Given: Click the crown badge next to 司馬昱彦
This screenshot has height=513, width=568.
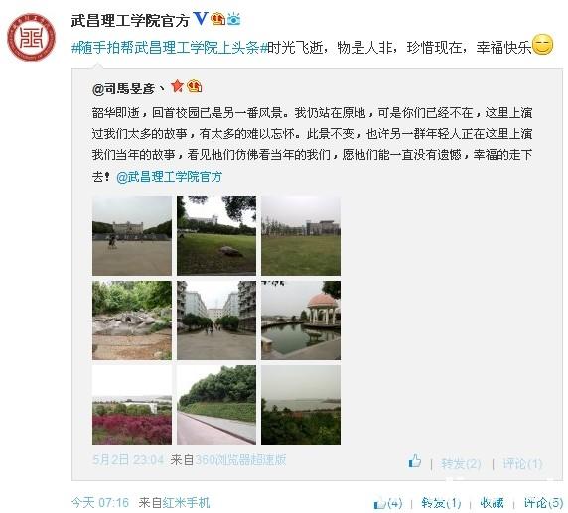Looking at the screenshot, I should tap(195, 86).
